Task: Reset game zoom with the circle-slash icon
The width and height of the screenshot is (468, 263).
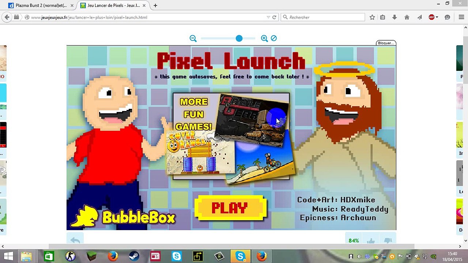Action: [274, 38]
